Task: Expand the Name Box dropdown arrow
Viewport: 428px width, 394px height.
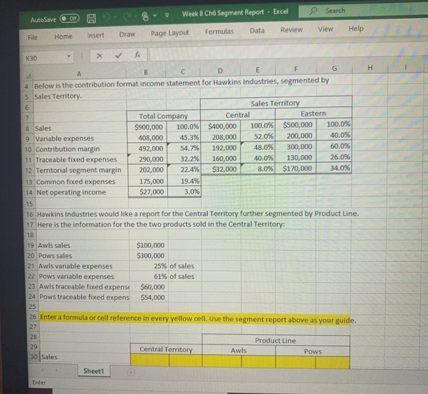Action: (69, 57)
